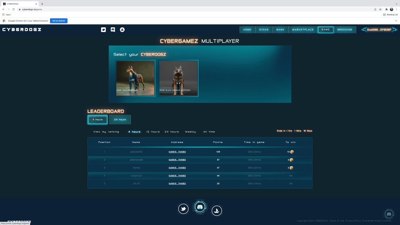Click the first-place player's address link
The image size is (400, 225).
coord(177,152)
